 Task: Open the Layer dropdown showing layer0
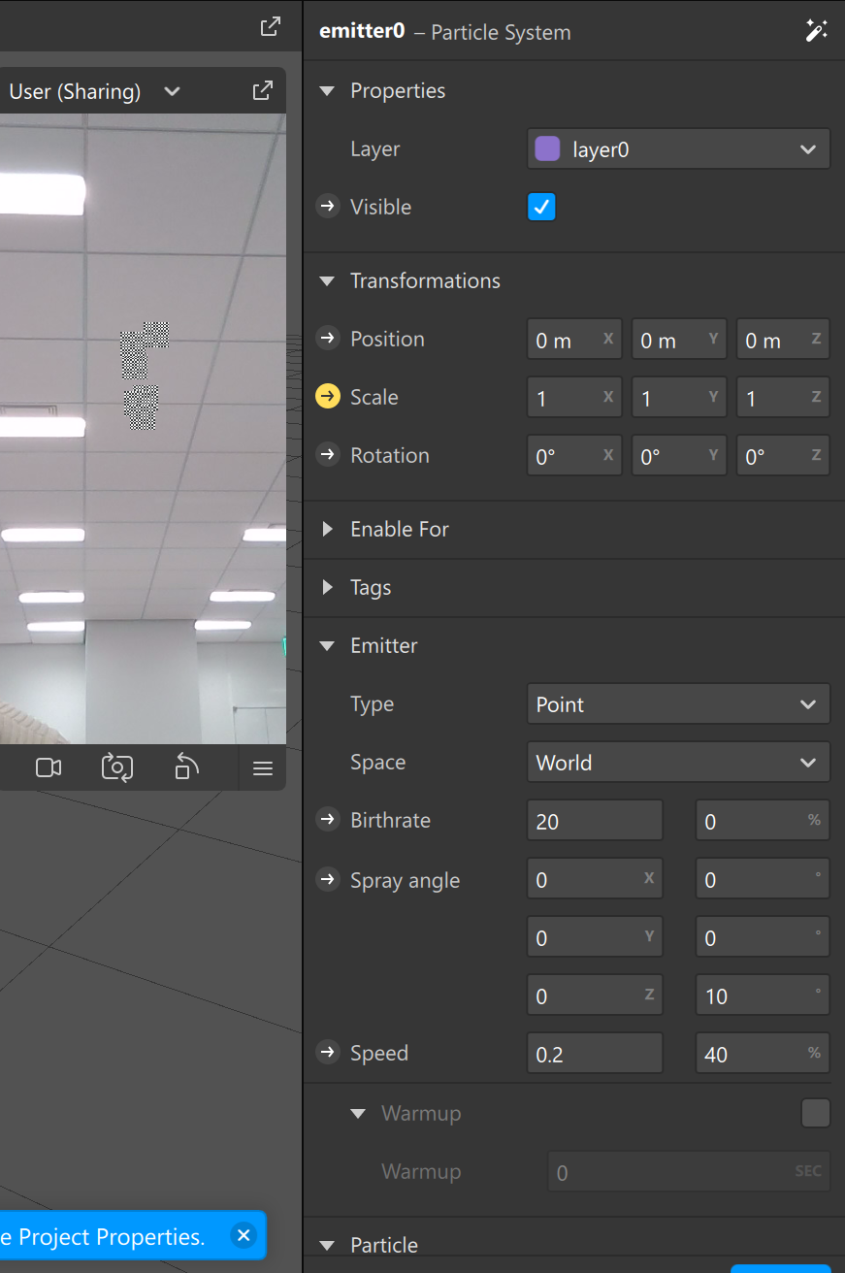(x=678, y=149)
